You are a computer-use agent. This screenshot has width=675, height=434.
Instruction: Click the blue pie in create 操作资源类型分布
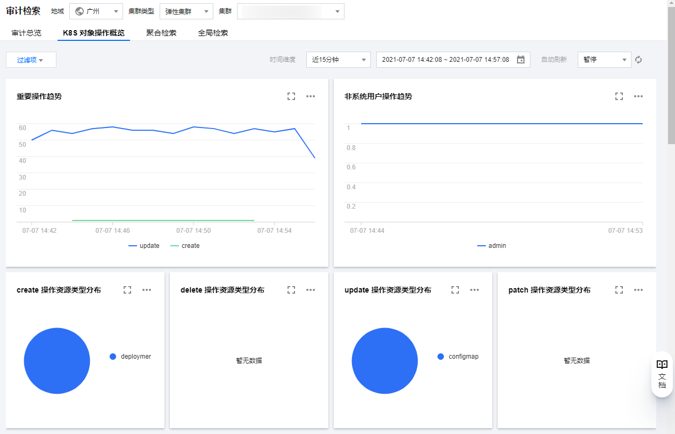point(57,361)
